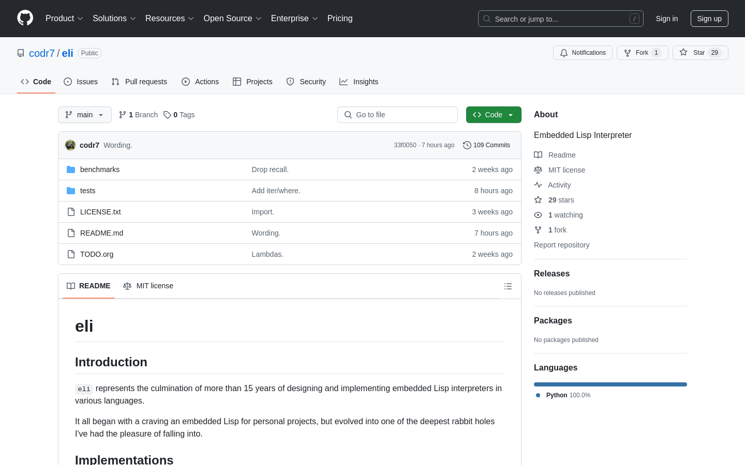
Task: Expand the Open Source menu
Action: pos(233,19)
